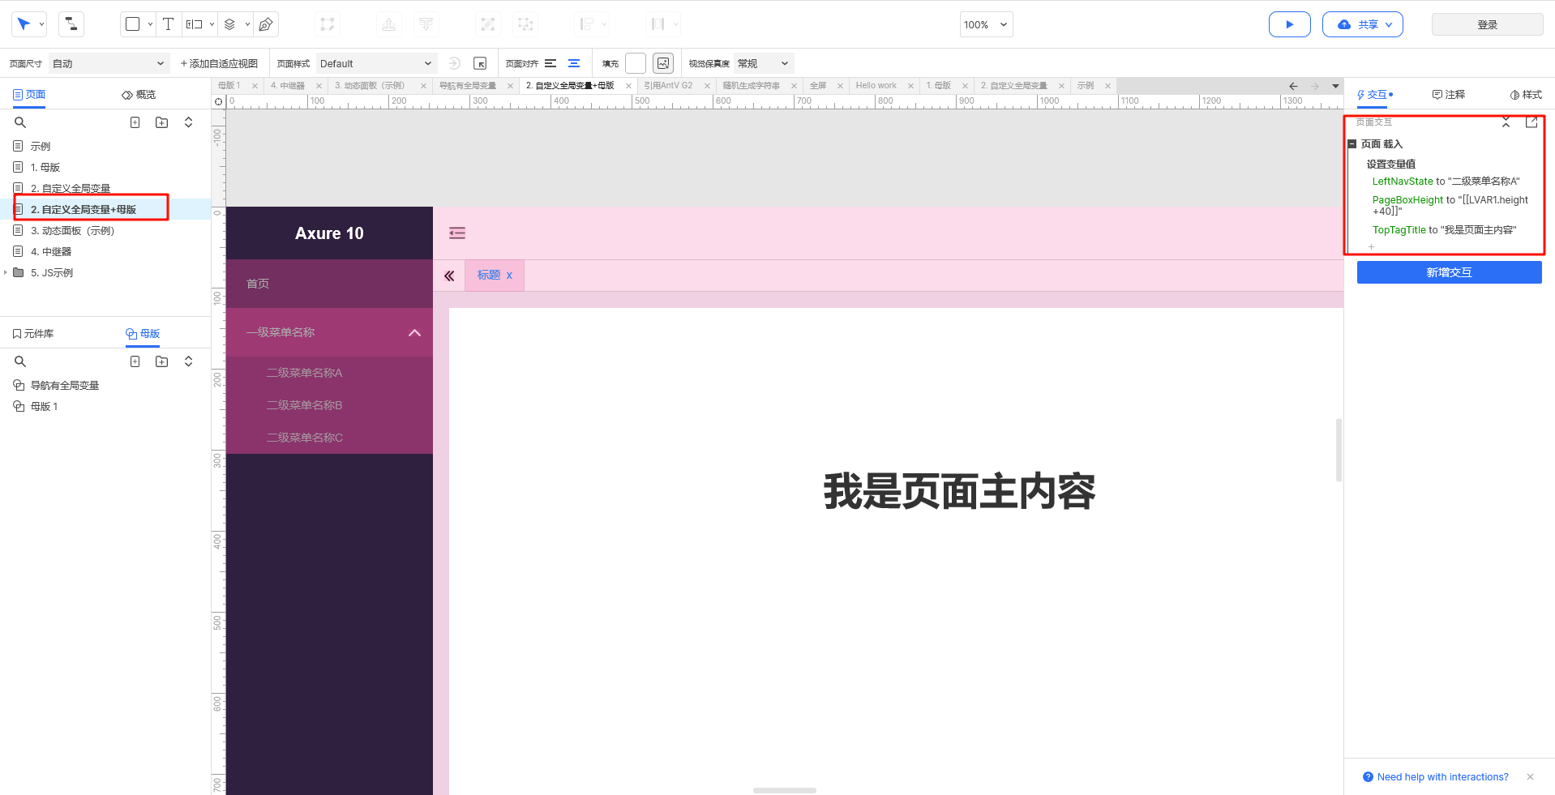Screen dimensions: 1555x795
Task: Switch to the 注释 notes tab
Action: [x=1449, y=95]
